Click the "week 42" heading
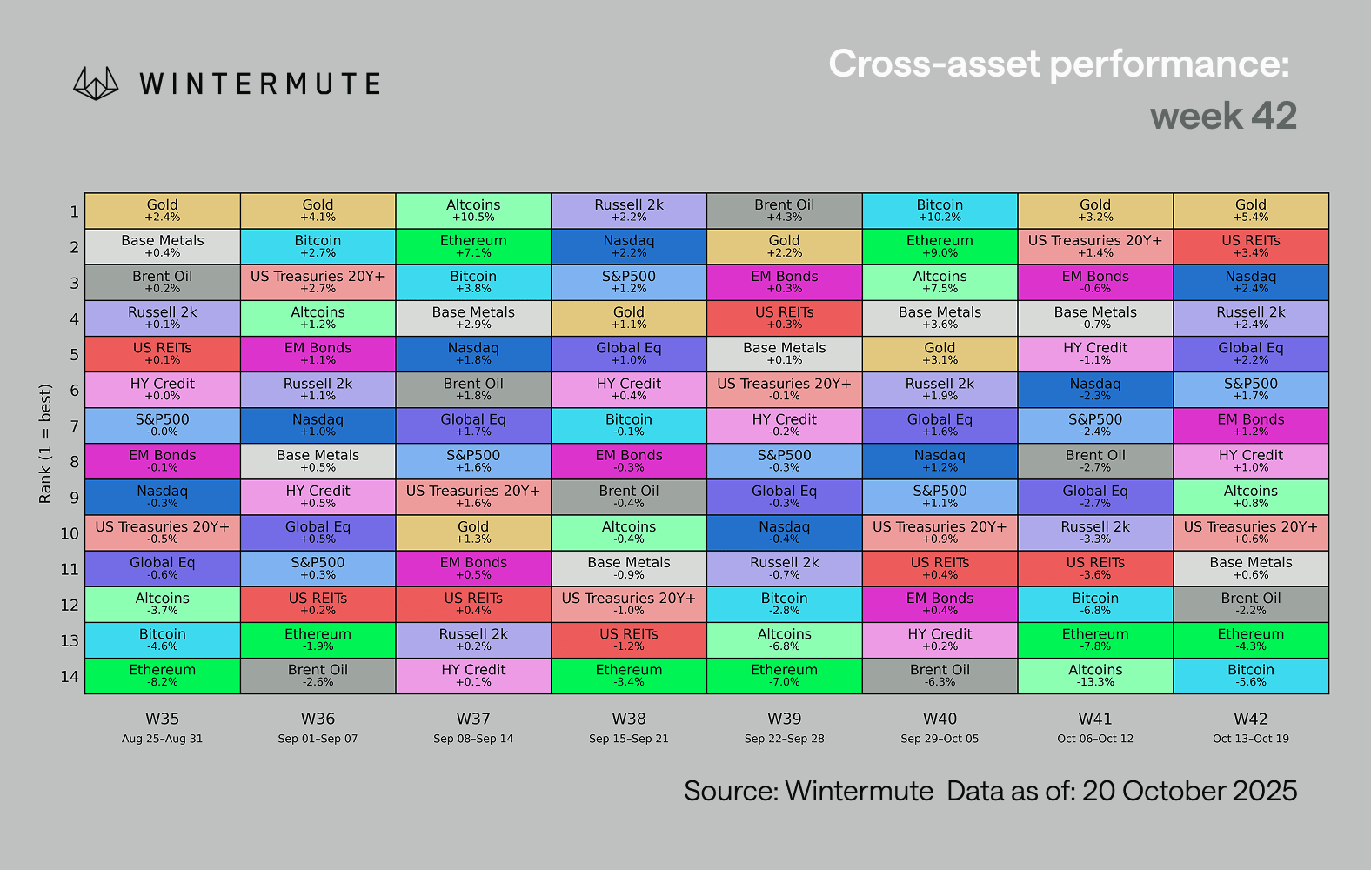The height and width of the screenshot is (870, 1371). click(x=1223, y=116)
